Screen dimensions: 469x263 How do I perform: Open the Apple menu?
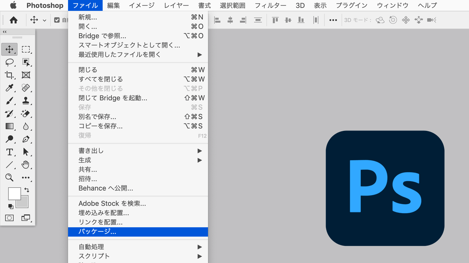click(x=13, y=5)
